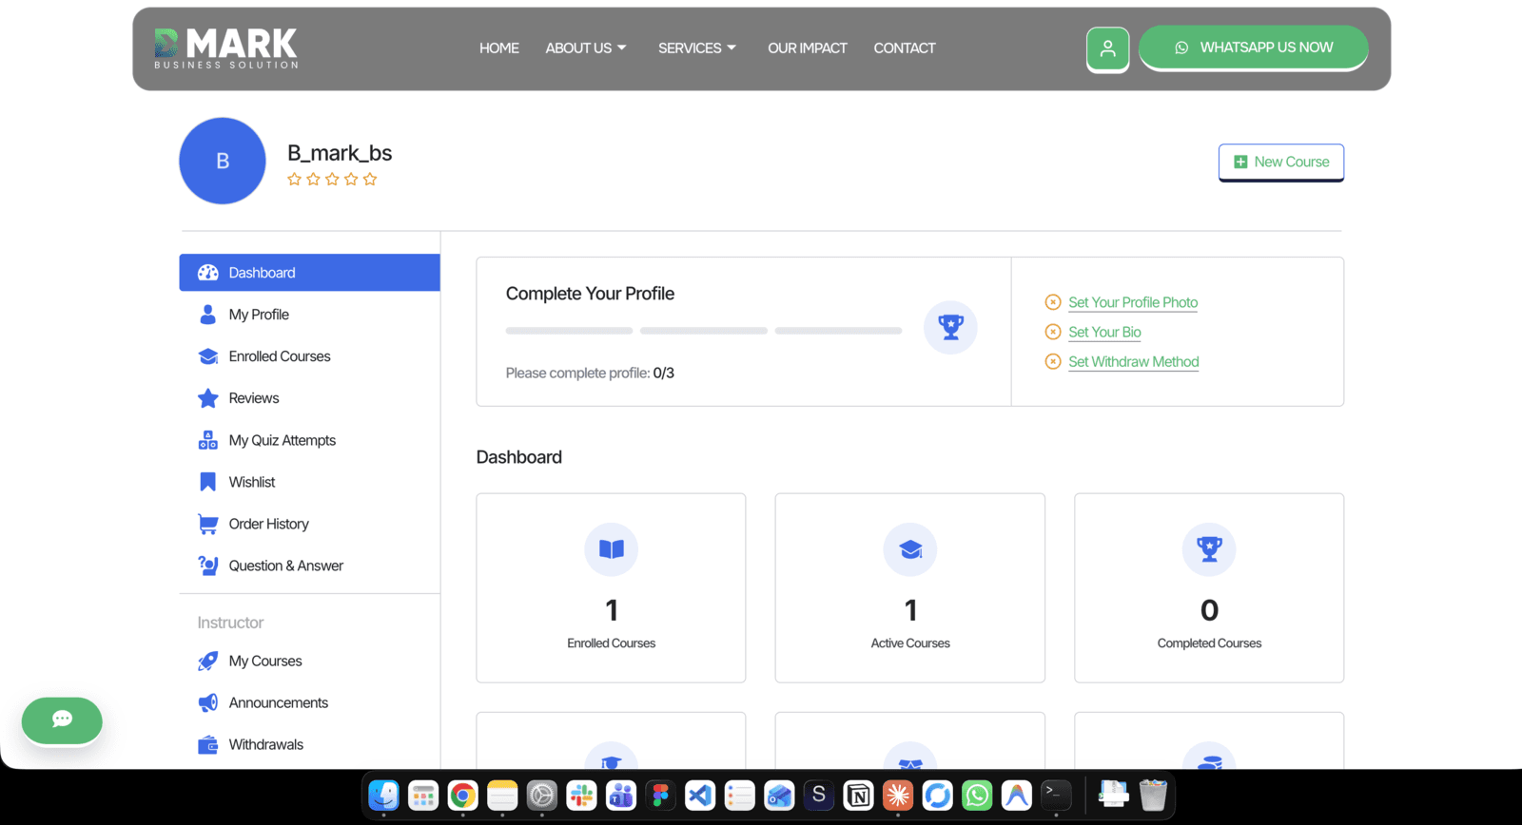
Task: Click the Active Courses graduation cap icon
Action: click(x=910, y=549)
